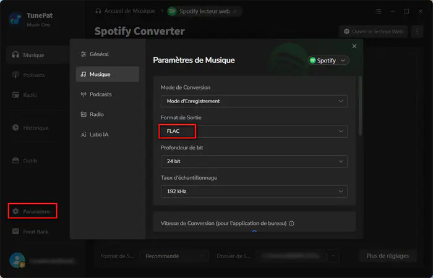Open the Spotify service selector dropdown

coord(328,61)
